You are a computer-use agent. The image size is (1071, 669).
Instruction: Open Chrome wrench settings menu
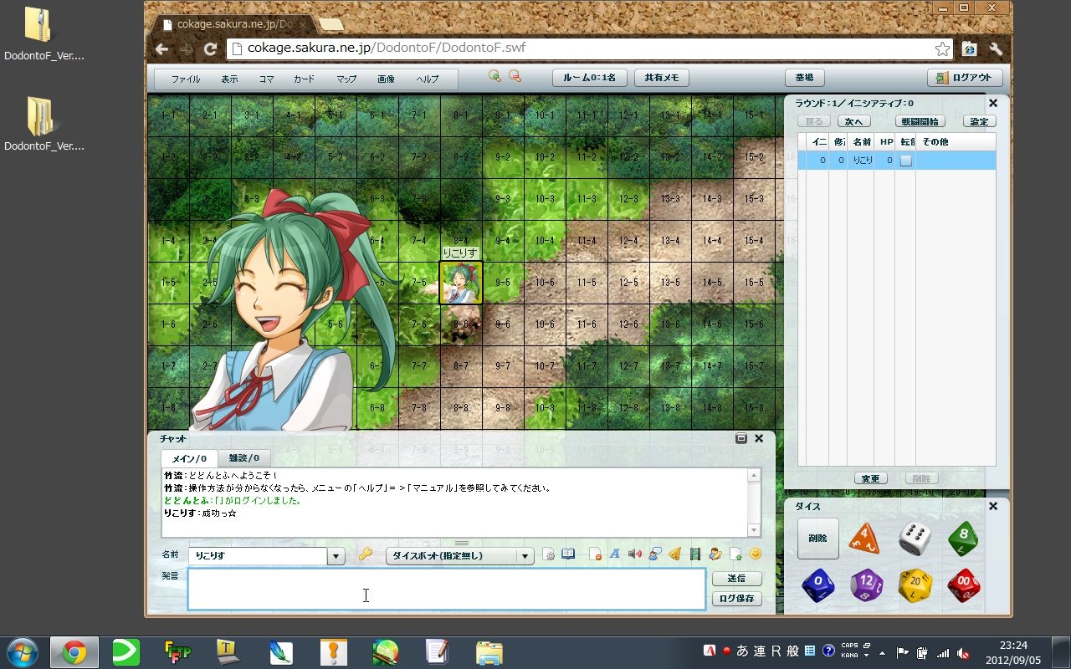click(x=995, y=49)
